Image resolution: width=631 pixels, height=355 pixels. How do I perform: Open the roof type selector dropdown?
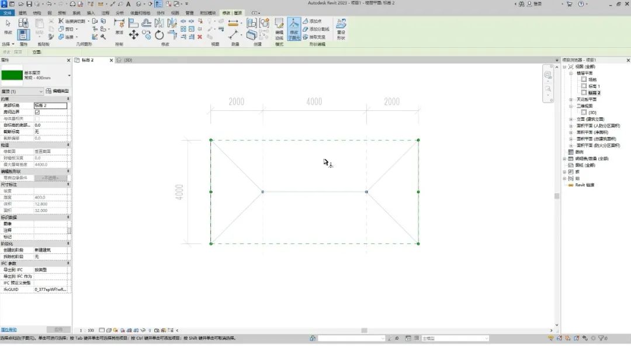point(69,75)
